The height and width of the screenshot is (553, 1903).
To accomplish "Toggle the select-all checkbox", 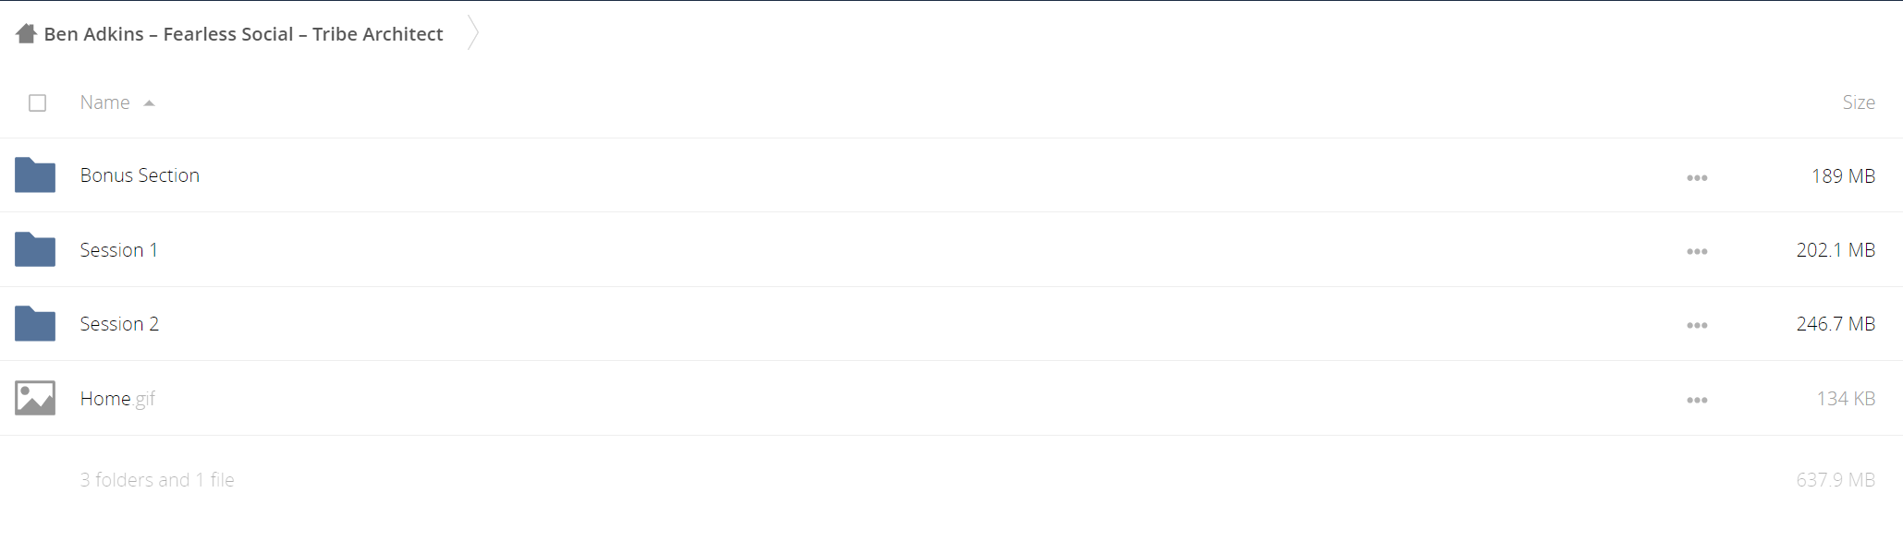I will tap(37, 102).
